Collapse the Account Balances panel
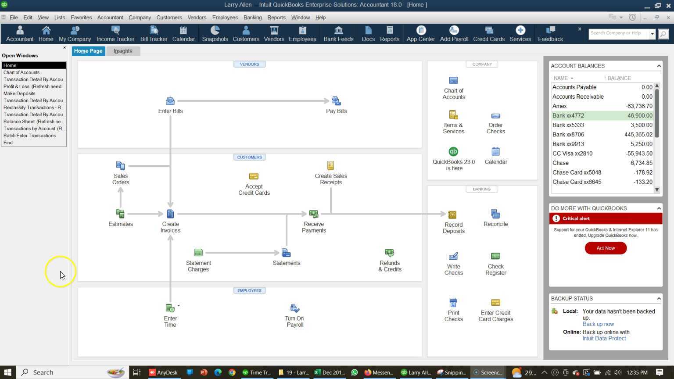Viewport: 674px width, 379px height. point(659,66)
